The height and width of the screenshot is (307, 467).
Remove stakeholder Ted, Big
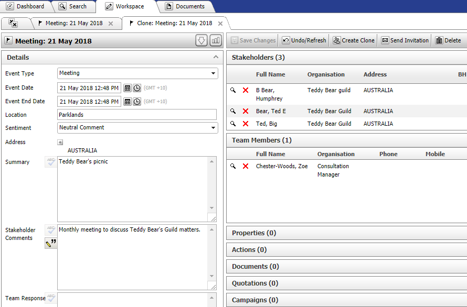coord(246,124)
